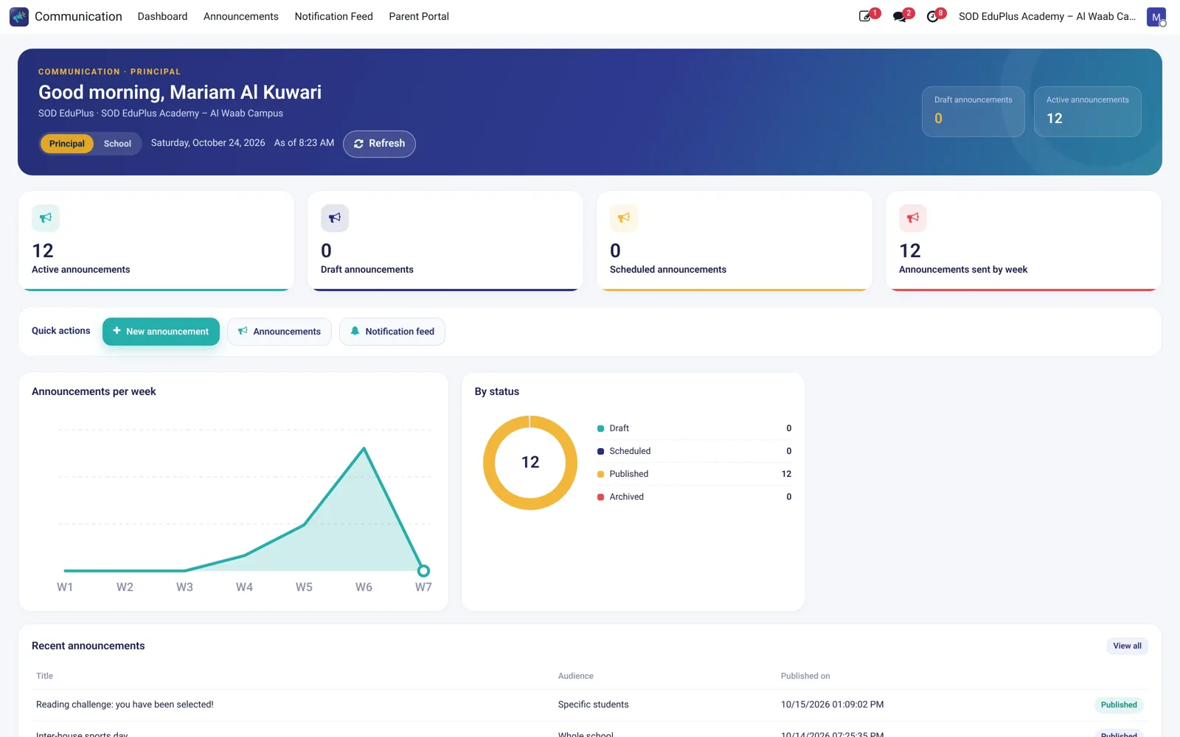This screenshot has height=737, width=1180.
Task: Click the W7 data point on the chart
Action: (x=423, y=570)
